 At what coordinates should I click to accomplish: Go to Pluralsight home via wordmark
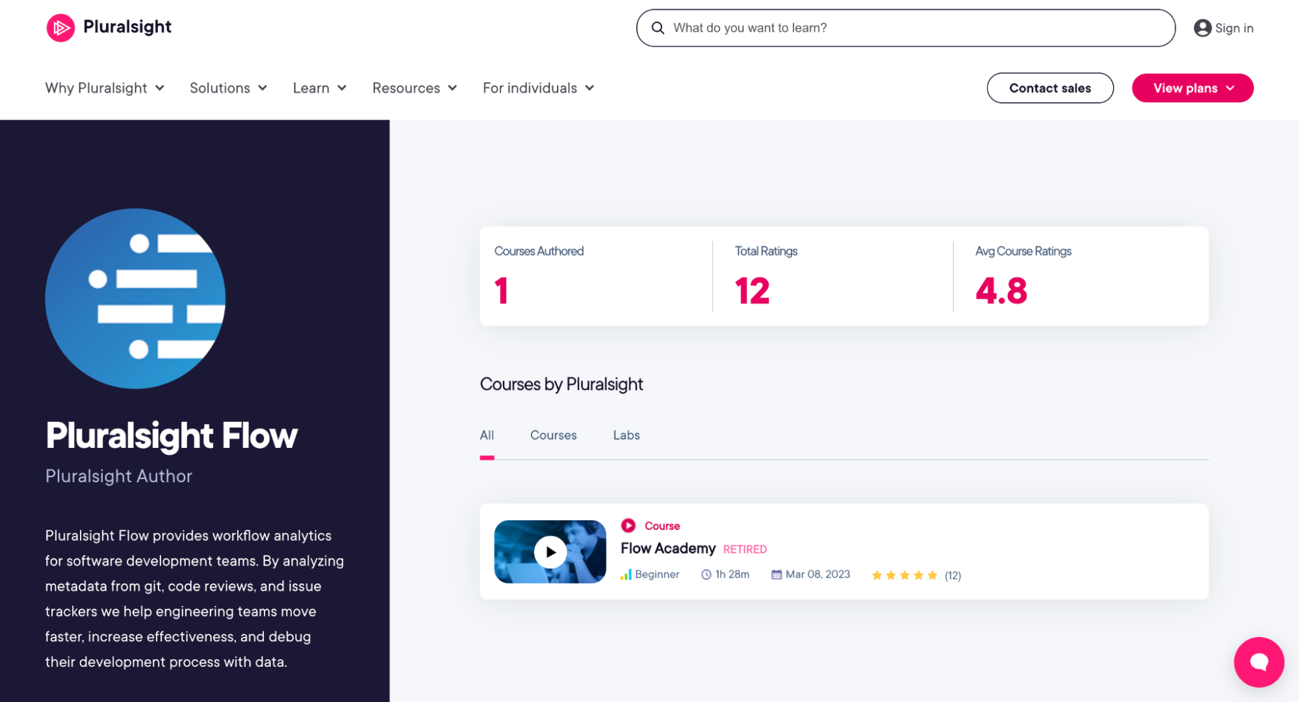tap(127, 27)
